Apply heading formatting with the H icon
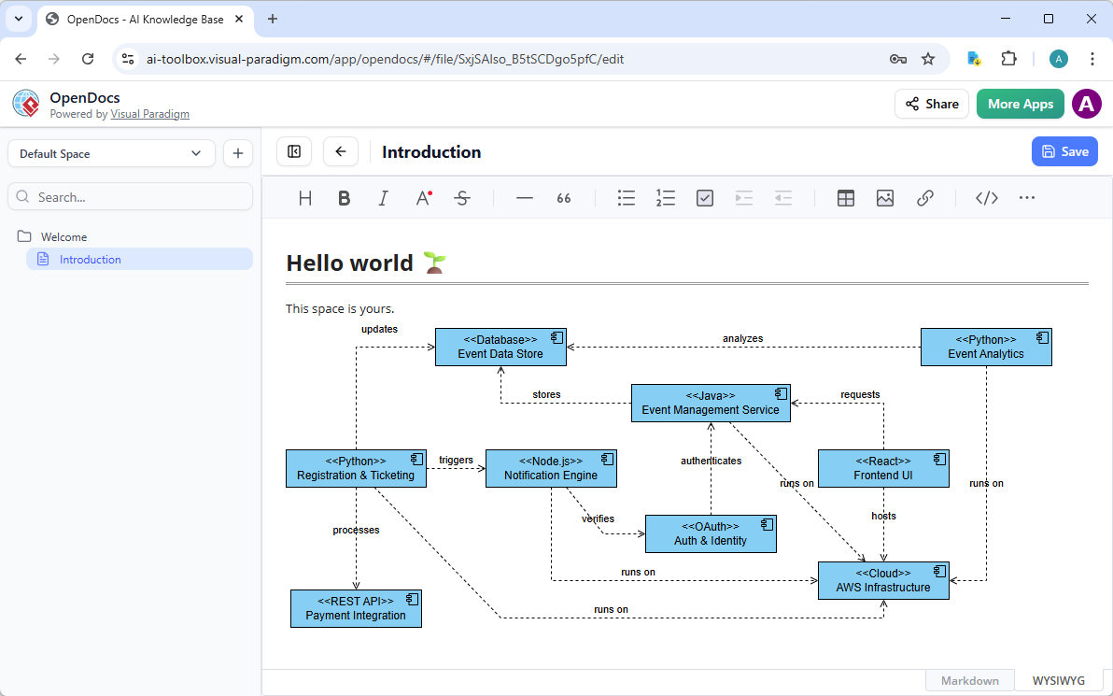1113x696 pixels. click(304, 197)
